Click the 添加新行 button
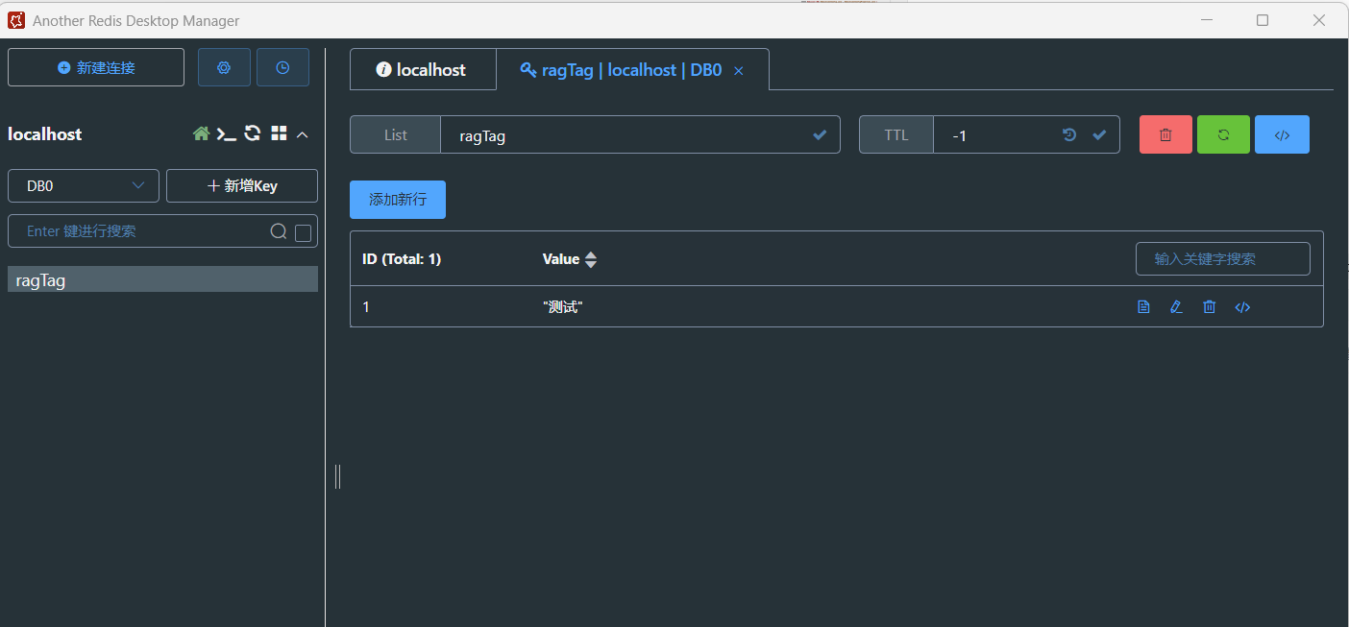The image size is (1349, 627). click(x=398, y=200)
